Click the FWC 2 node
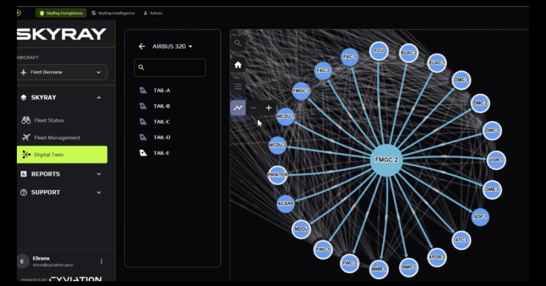Screen dimensions: 546x286 click(349, 263)
